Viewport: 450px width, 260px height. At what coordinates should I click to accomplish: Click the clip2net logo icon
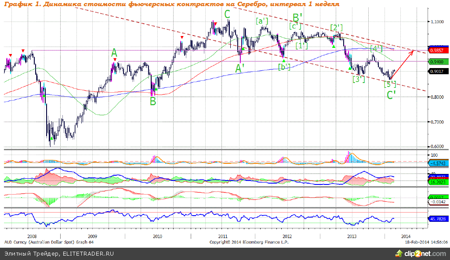(399, 253)
